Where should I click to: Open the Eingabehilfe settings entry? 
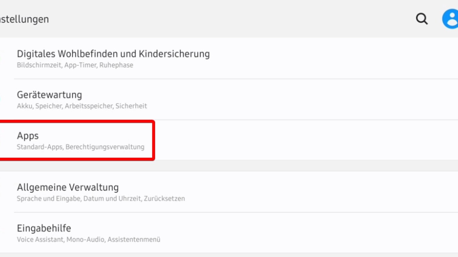point(44,228)
